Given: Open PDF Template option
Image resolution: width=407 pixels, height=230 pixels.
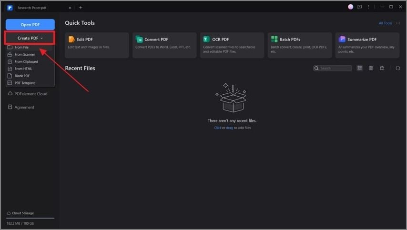Looking at the screenshot, I should pyautogui.click(x=30, y=83).
